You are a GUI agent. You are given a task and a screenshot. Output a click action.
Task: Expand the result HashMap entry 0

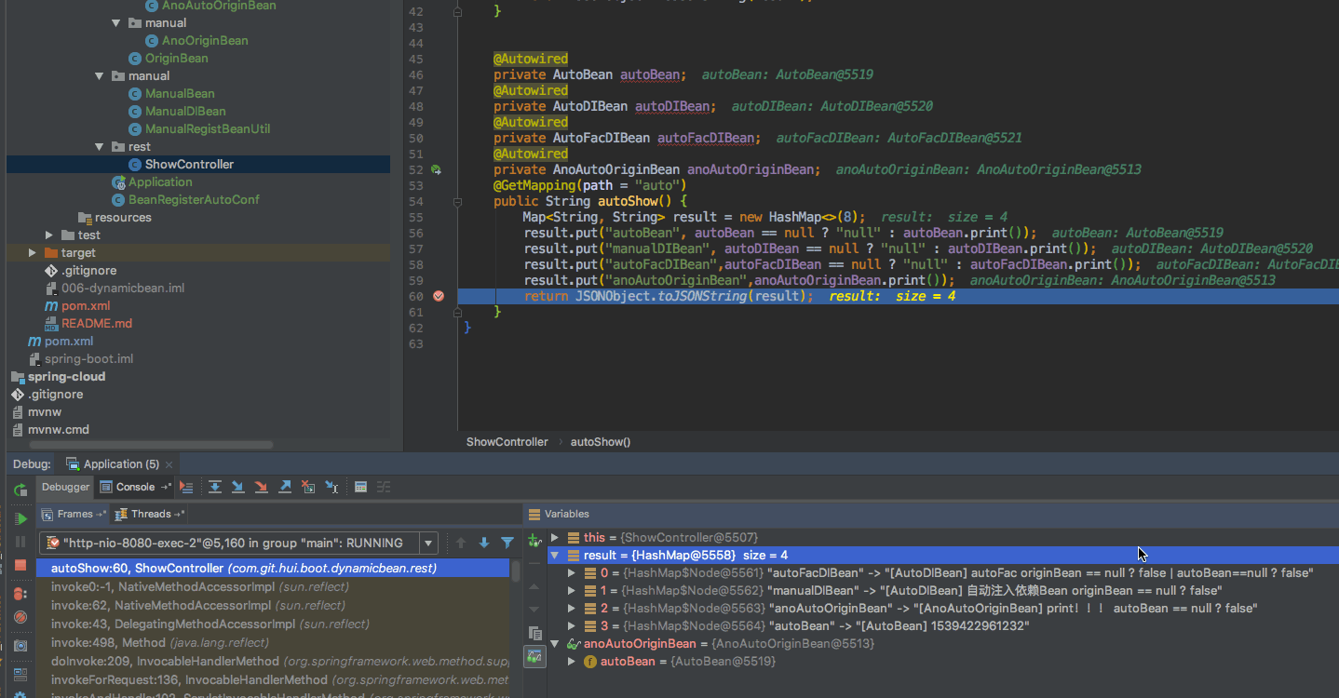pos(572,571)
